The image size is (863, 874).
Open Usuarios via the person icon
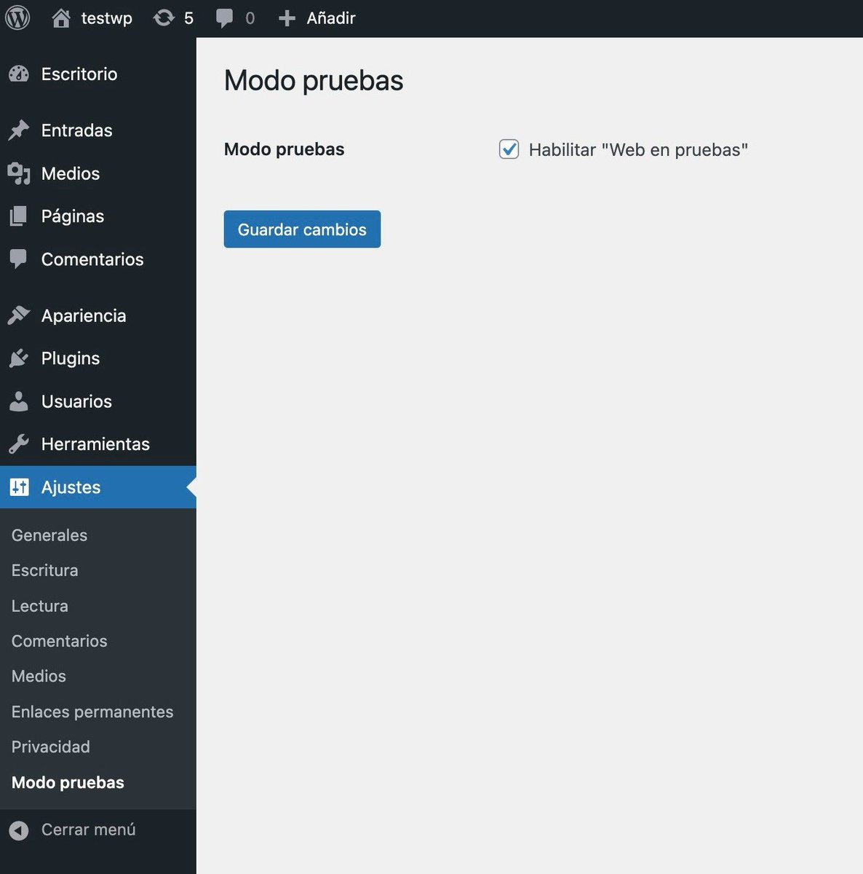17,401
